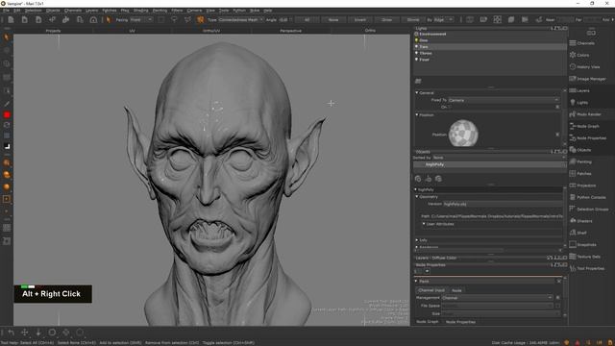Open the Node Graph palette icon
615x346 pixels.
[573, 126]
